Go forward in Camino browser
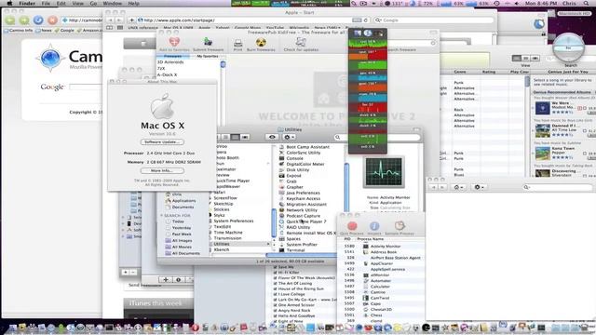 (x=24, y=20)
